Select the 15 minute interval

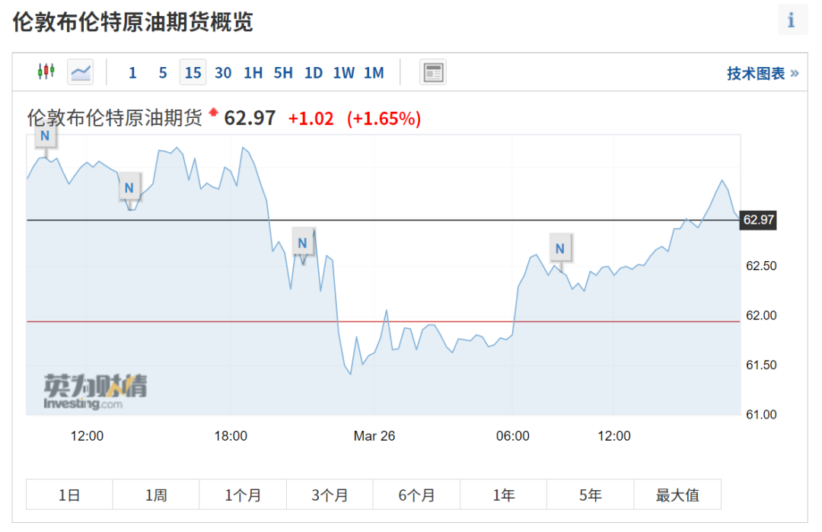[x=193, y=72]
